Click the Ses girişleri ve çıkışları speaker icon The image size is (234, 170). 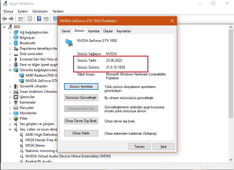(x=16, y=124)
